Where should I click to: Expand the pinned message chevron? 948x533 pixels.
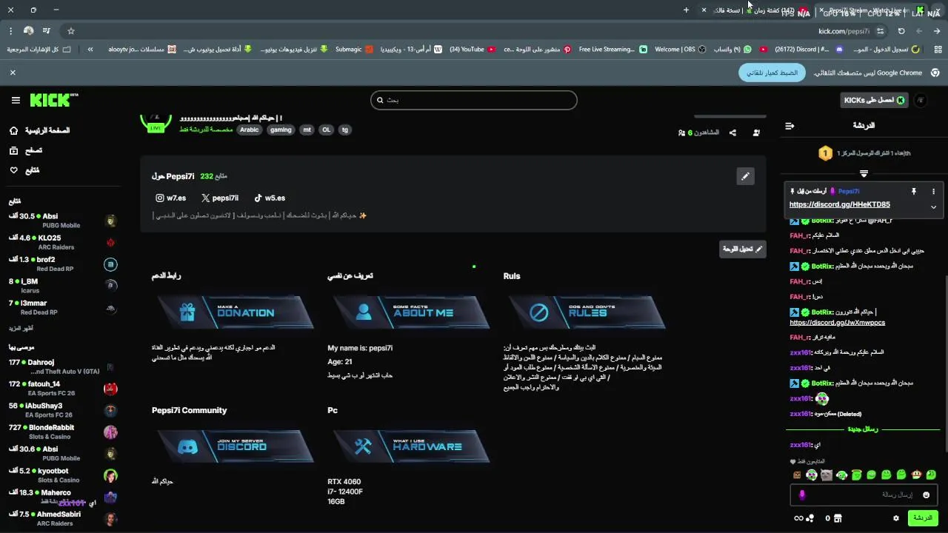click(933, 207)
